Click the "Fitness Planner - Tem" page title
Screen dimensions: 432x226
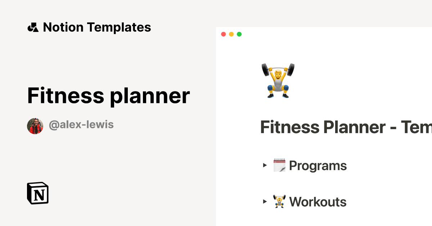click(346, 127)
